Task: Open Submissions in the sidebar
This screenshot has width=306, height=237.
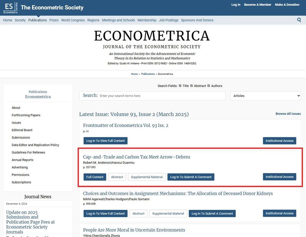Action: pos(21,137)
